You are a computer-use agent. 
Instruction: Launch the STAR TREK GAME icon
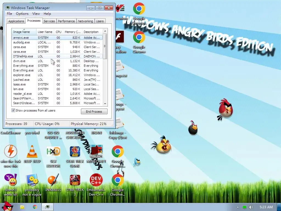75,156
